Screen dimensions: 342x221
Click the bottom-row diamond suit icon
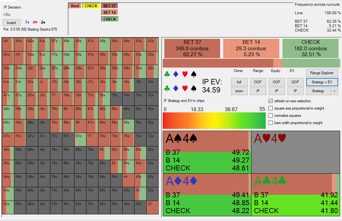(176, 88)
